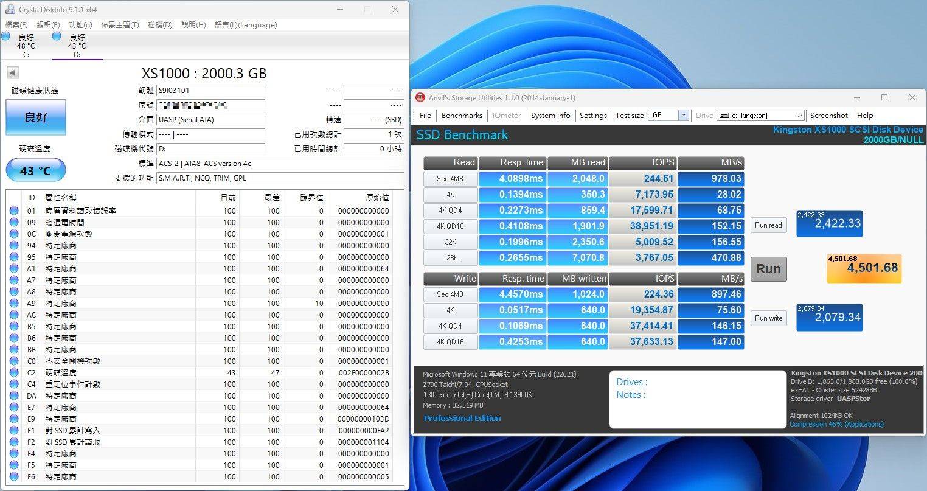Click the status orb for attribute C2 temperature
Screen dimensions: 927x491
click(x=14, y=372)
